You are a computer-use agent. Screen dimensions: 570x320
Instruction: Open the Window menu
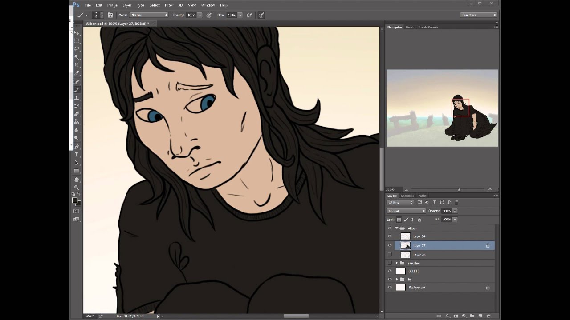[208, 5]
